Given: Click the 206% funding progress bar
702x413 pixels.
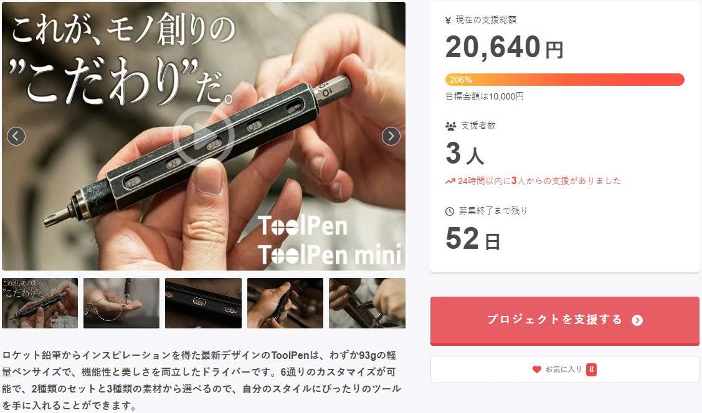Looking at the screenshot, I should coord(564,80).
